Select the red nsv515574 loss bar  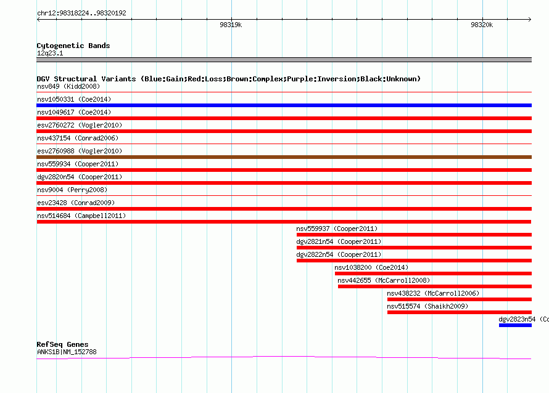[x=460, y=312]
